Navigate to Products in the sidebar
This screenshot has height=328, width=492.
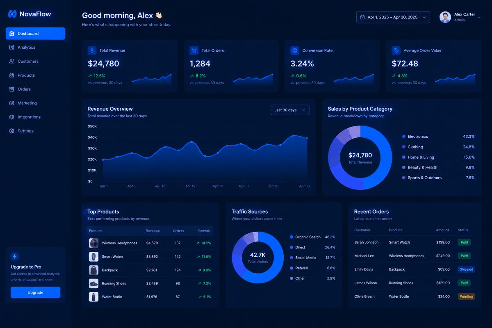(x=35, y=75)
